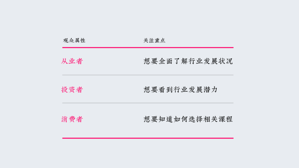Image resolution: width=299 pixels, height=168 pixels.
Task: Click the text 想要知道如何选择相关课程
Action: [x=188, y=119]
